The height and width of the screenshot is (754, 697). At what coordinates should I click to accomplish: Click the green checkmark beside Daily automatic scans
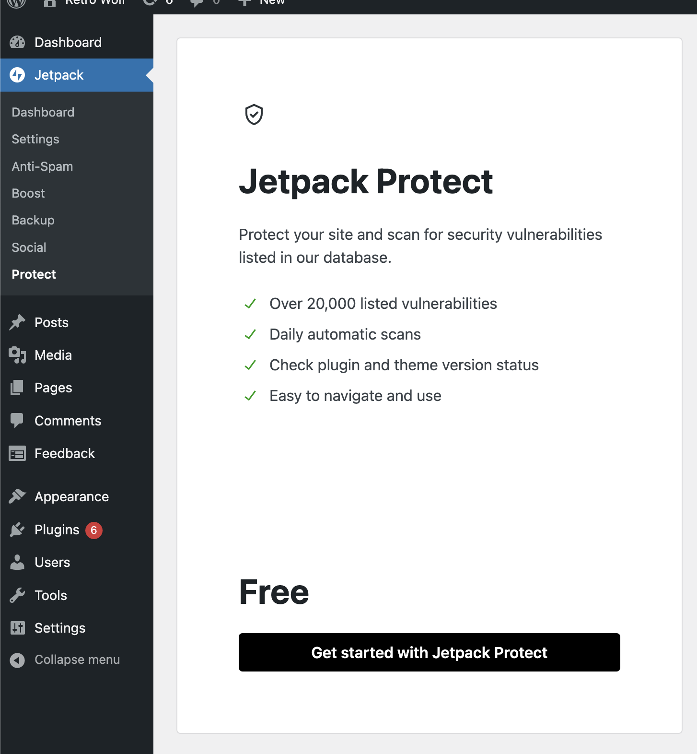pyautogui.click(x=250, y=334)
